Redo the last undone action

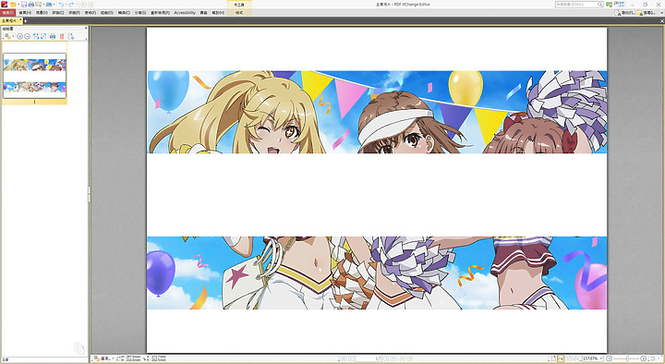pyautogui.click(x=71, y=5)
